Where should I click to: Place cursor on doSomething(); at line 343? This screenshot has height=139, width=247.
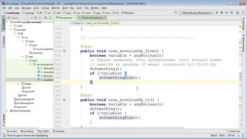point(105,69)
